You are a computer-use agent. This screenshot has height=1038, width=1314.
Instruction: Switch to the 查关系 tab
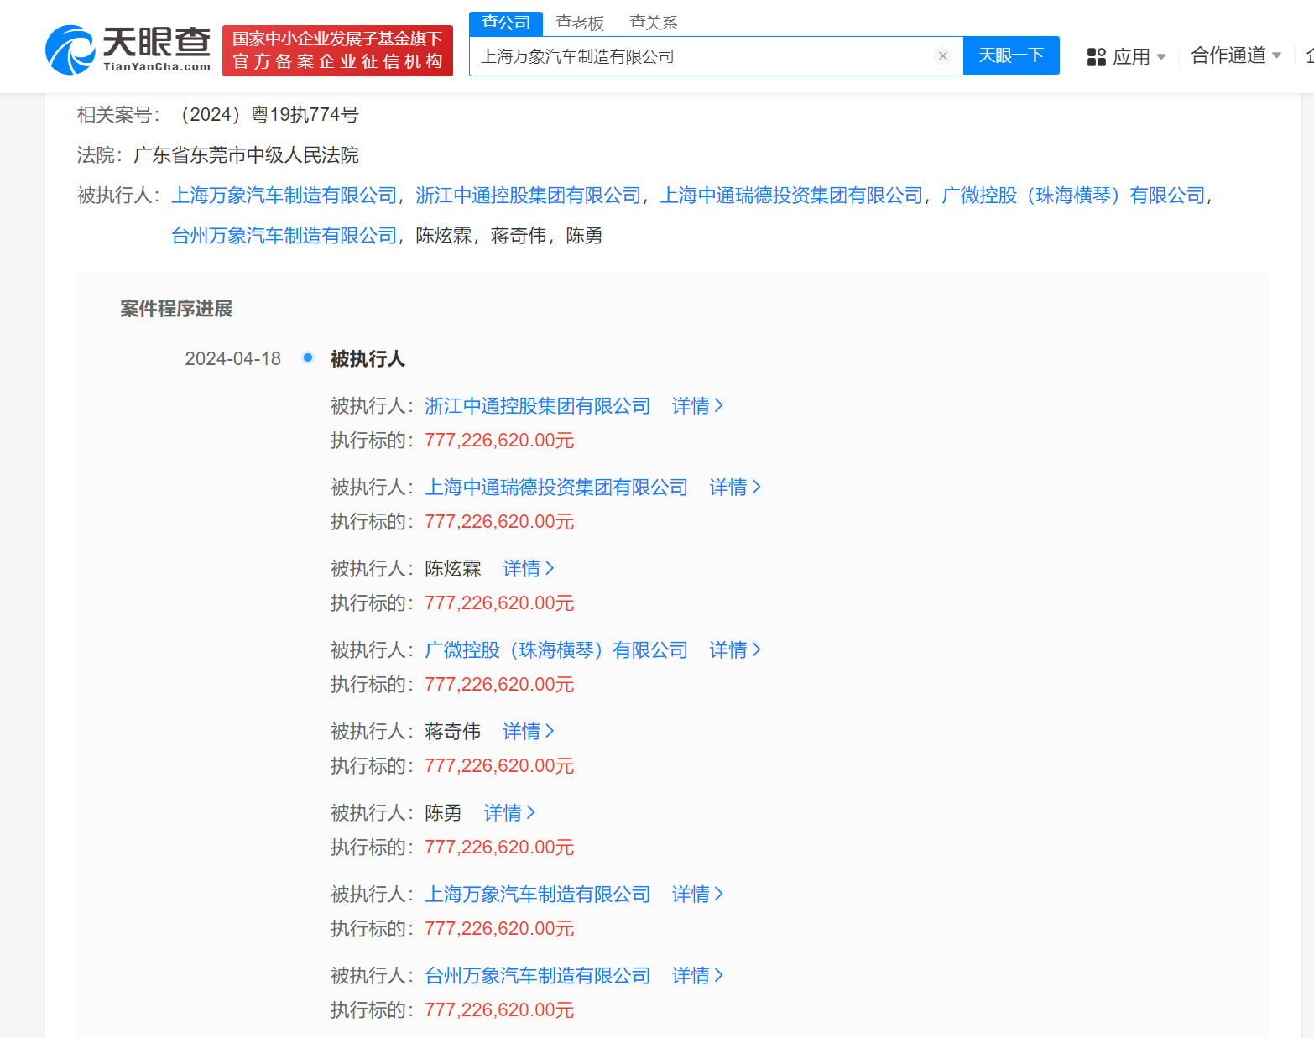click(x=653, y=23)
